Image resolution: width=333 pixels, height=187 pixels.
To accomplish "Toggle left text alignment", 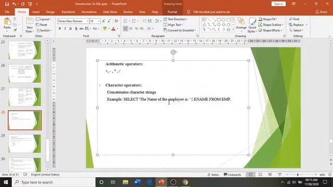I will 125,29.
